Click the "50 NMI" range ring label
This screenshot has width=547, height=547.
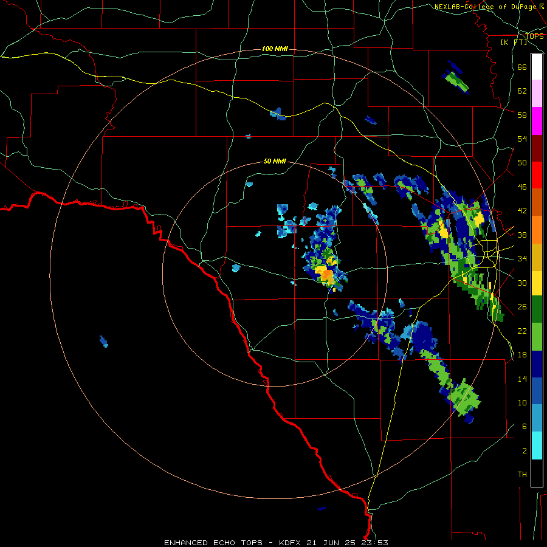[275, 161]
